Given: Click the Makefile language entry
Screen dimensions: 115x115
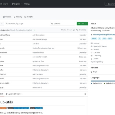Looking at the screenshot, I should tap(109, 83).
